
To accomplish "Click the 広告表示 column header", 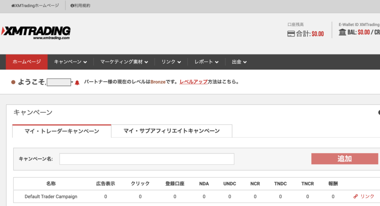I will click(105, 183).
